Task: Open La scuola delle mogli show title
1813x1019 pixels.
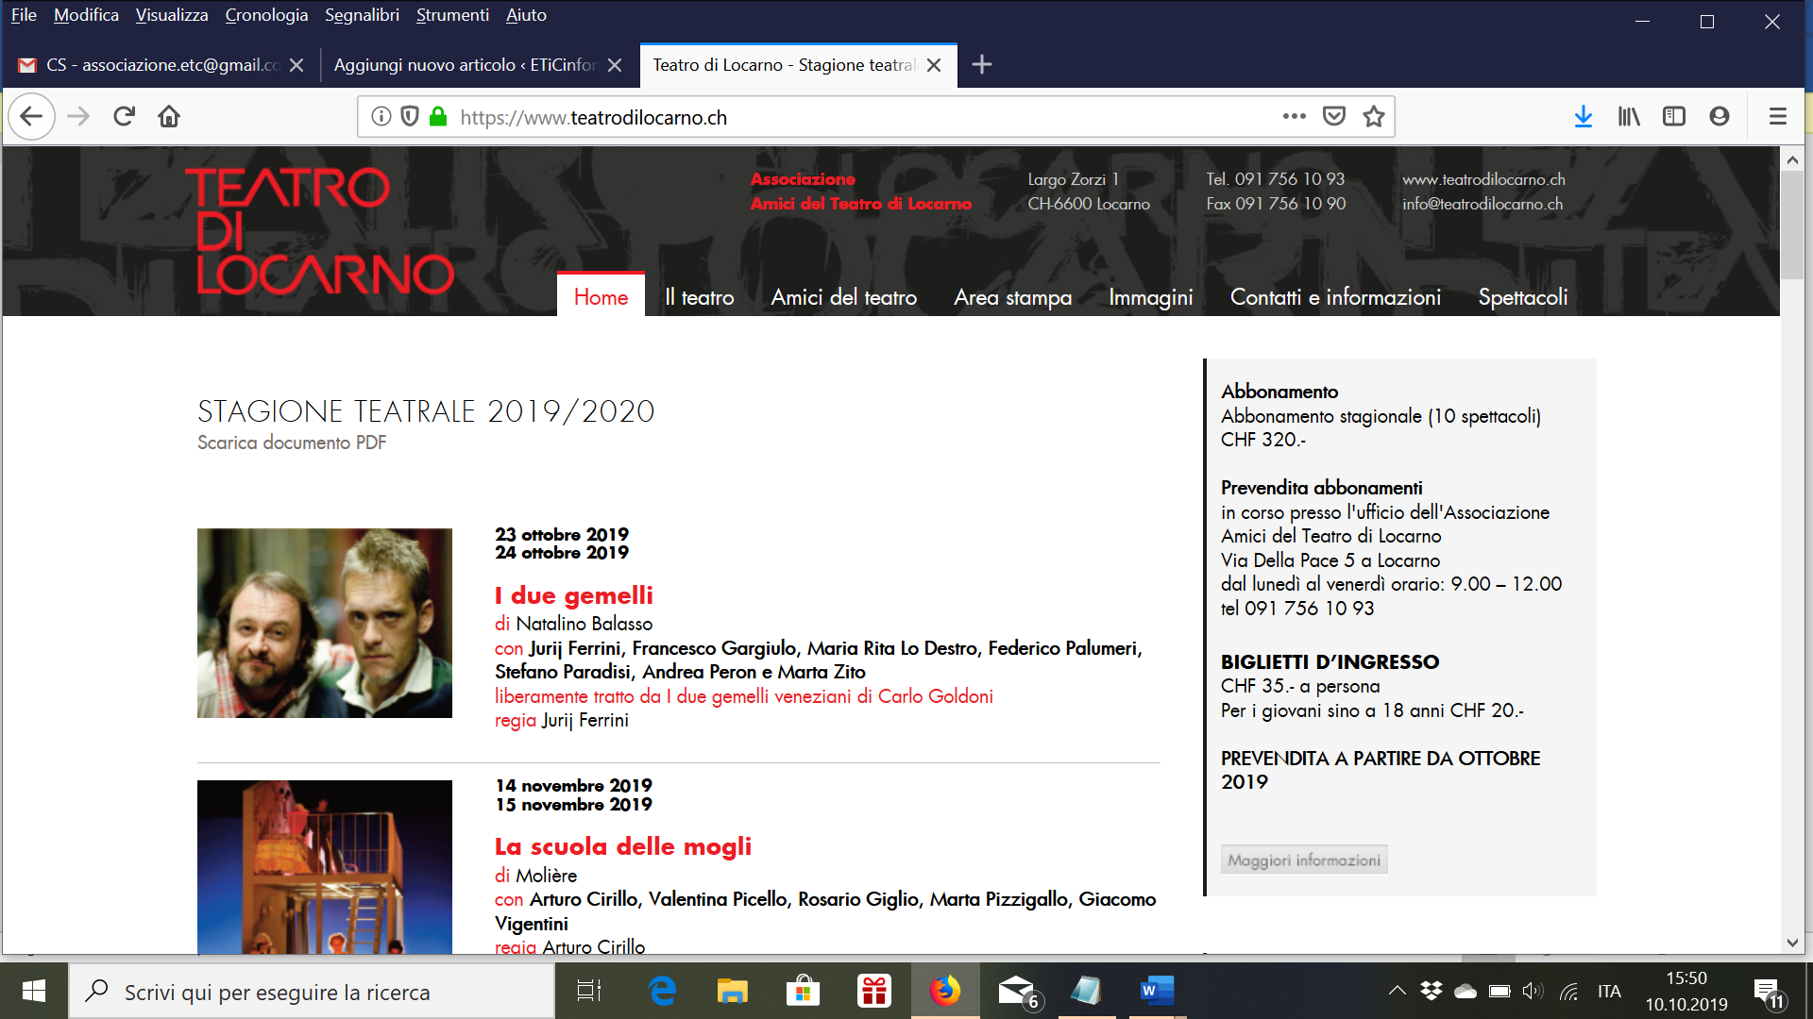Action: click(x=623, y=846)
